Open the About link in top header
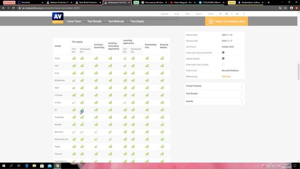Image resolution: width=300 pixels, height=169 pixels. click(199, 14)
